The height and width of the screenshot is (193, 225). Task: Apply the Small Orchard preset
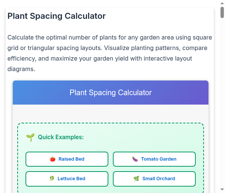[x=154, y=179]
